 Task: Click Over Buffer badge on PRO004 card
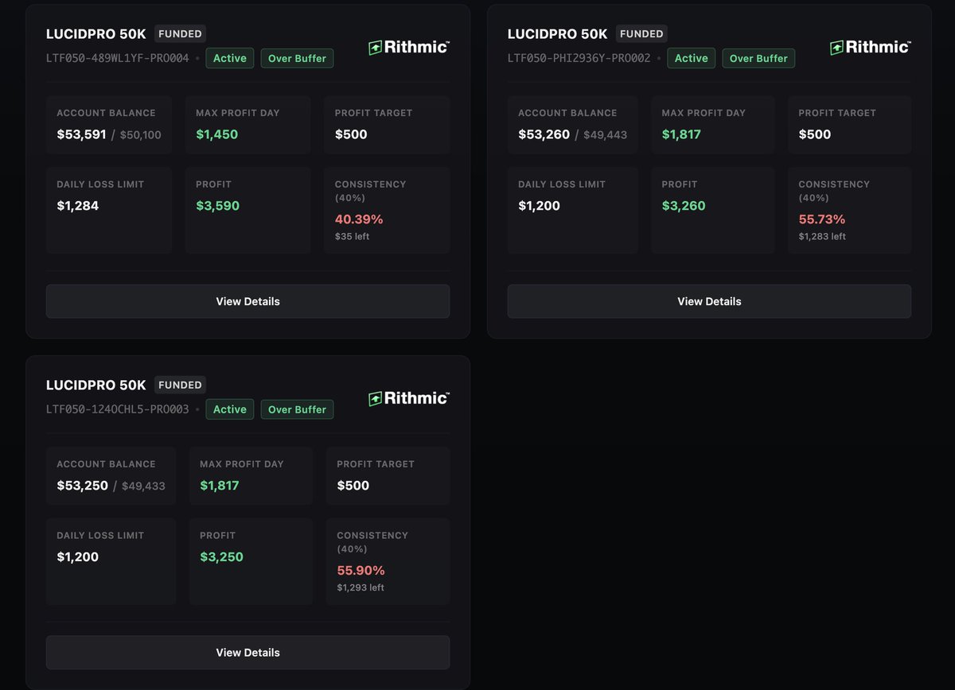[297, 58]
